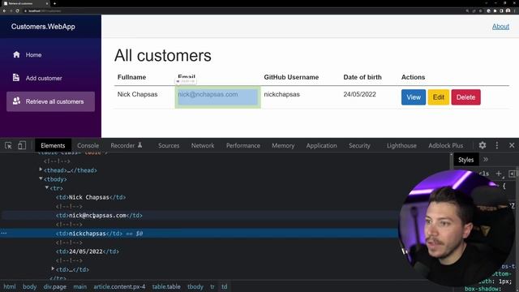Screen dimensions: 519x292
Task: Reload the page with the refresh icon
Action: tap(17, 11)
